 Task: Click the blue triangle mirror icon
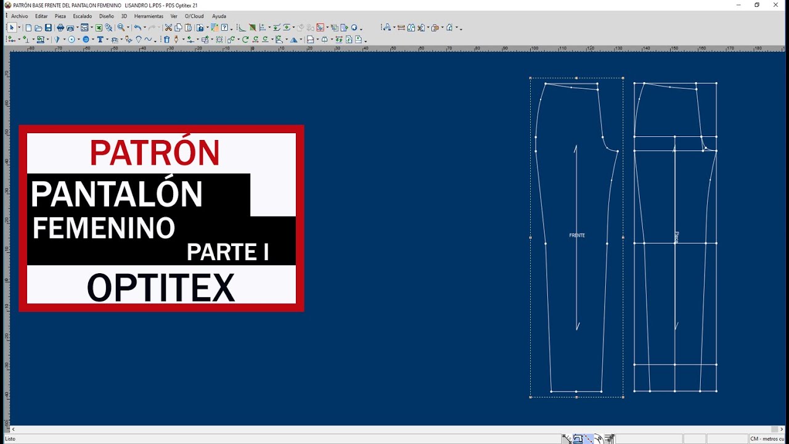pyautogui.click(x=294, y=39)
